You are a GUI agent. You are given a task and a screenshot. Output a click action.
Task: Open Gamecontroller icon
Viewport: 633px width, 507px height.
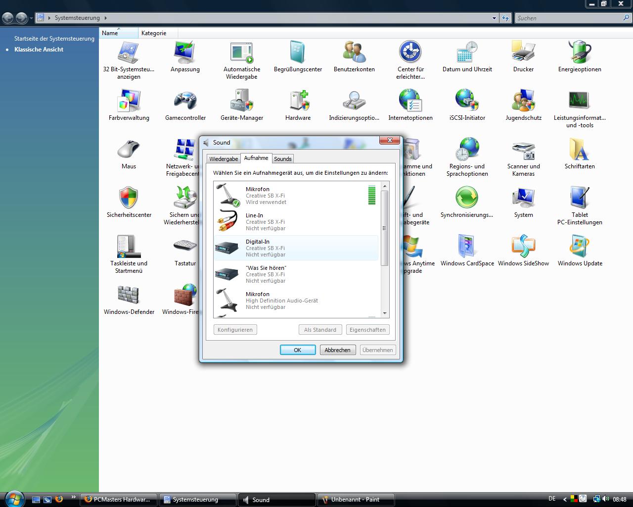185,101
